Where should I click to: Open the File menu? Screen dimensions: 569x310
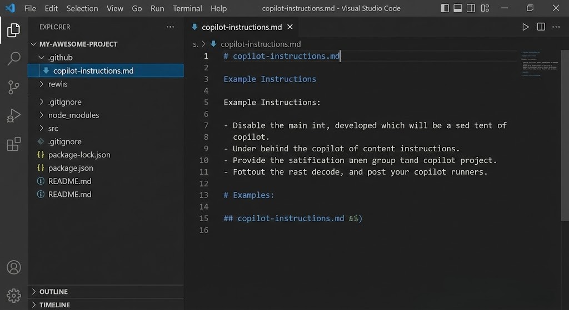[30, 8]
